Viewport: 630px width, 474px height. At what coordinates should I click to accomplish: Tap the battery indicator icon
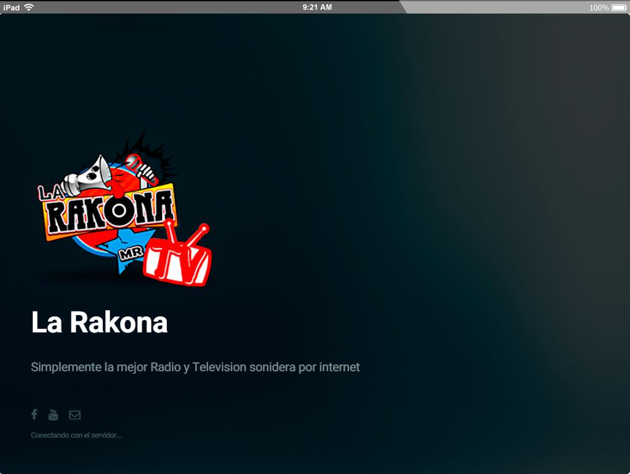coord(619,7)
